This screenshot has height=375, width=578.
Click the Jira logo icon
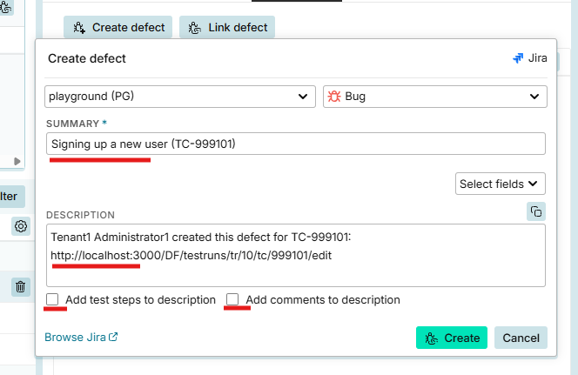click(518, 58)
